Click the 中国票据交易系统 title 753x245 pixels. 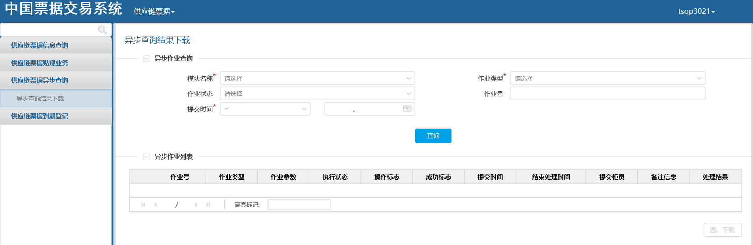tap(64, 8)
